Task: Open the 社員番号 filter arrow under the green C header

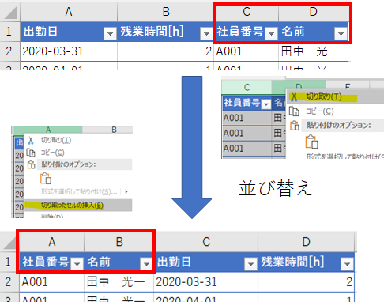Action: point(266,104)
